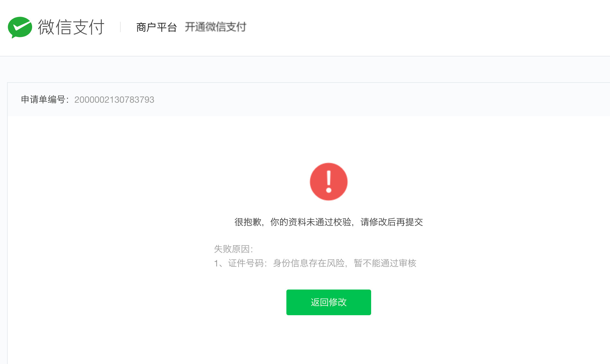
Task: Click the 身份信息存在风险 reason text
Action: (x=309, y=263)
